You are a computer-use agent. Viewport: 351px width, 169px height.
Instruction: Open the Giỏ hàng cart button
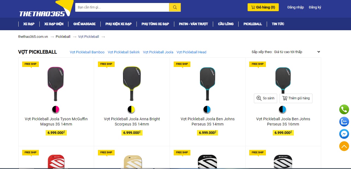pyautogui.click(x=263, y=7)
